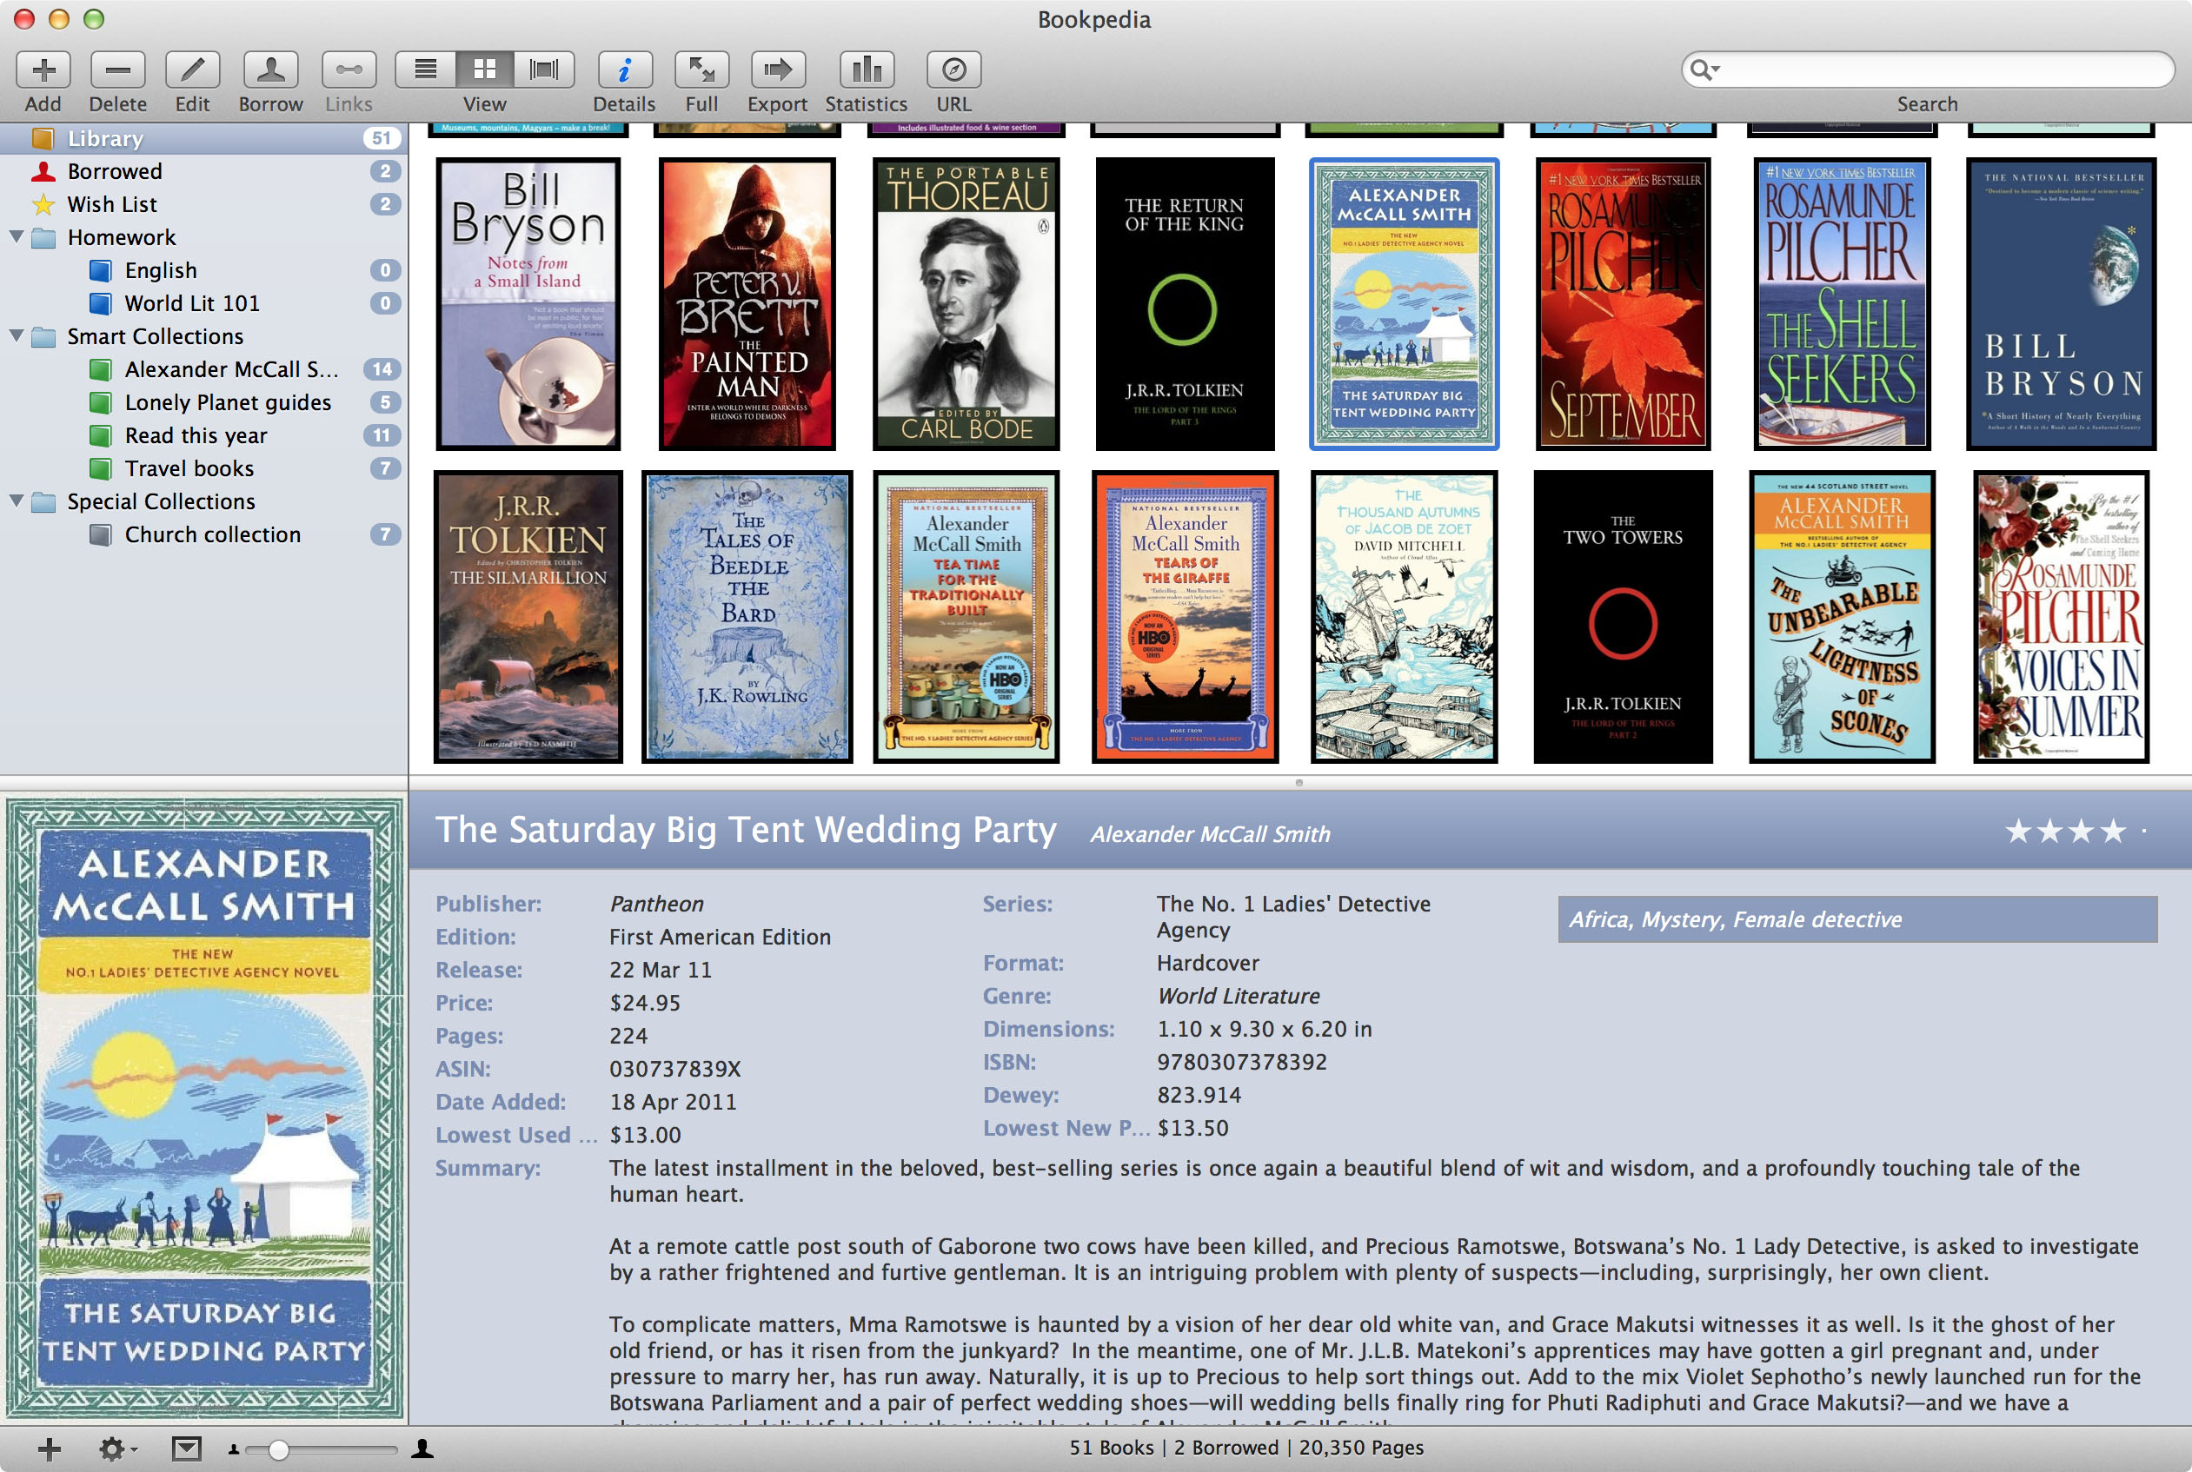This screenshot has height=1472, width=2192.
Task: Select the World Lit 101 collection
Action: tap(203, 303)
